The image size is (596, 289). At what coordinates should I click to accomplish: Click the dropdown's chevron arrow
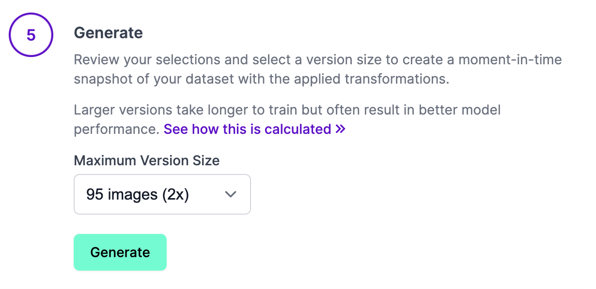tap(231, 194)
